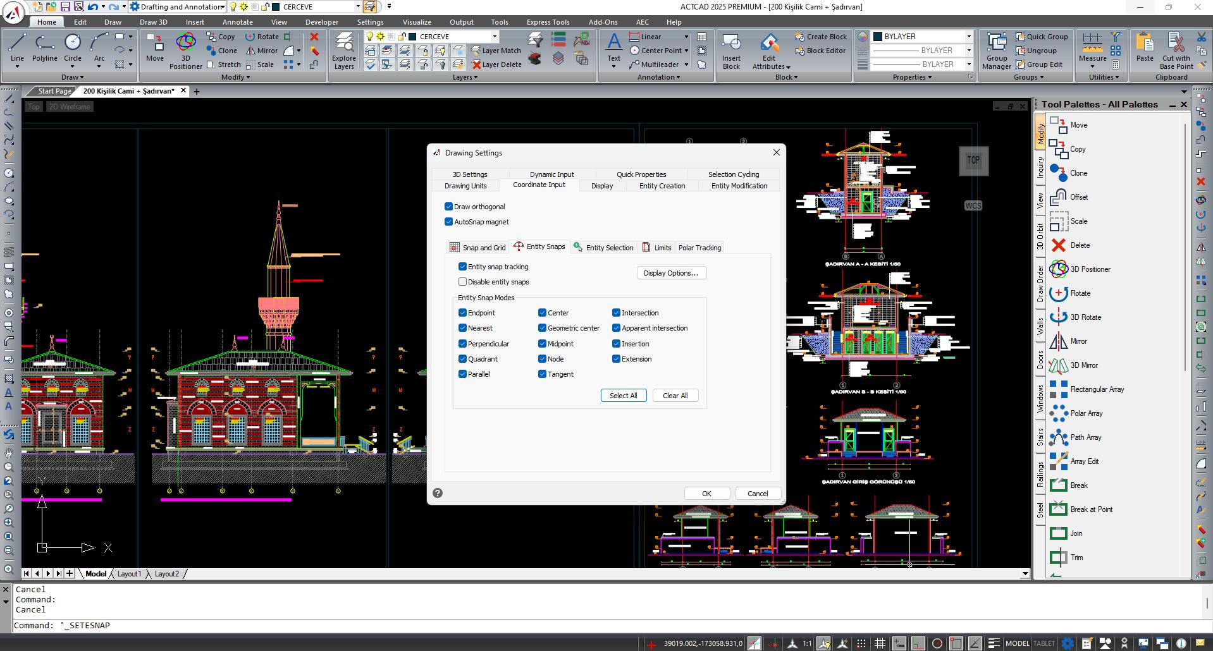Click the Quick Properties tab
Image resolution: width=1213 pixels, height=651 pixels.
(x=641, y=174)
